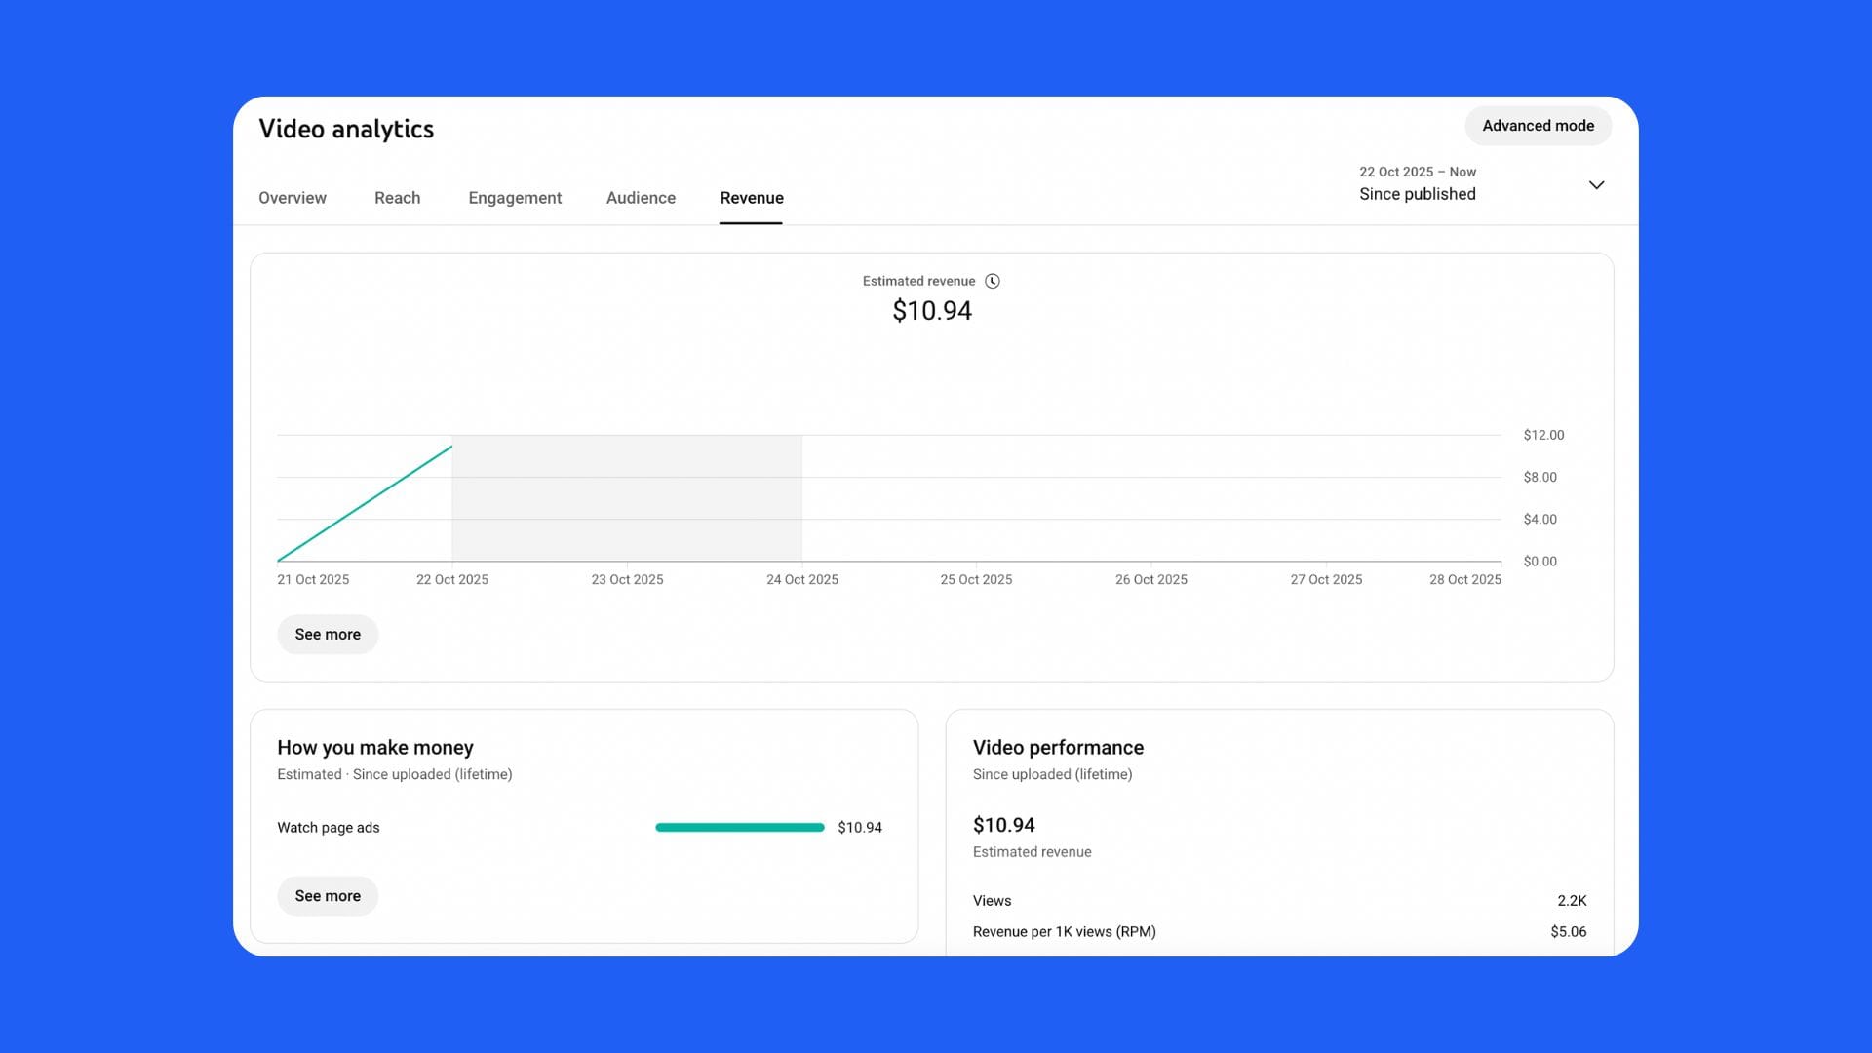Switch to the Reach tab
Image resolution: width=1872 pixels, height=1053 pixels.
pyautogui.click(x=397, y=198)
